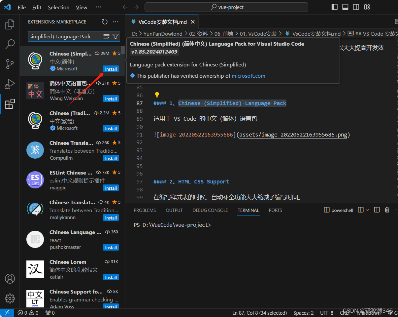Install Chinese Language extension by pushokmaster
Viewport: 398px width, 317px height.
111,248
